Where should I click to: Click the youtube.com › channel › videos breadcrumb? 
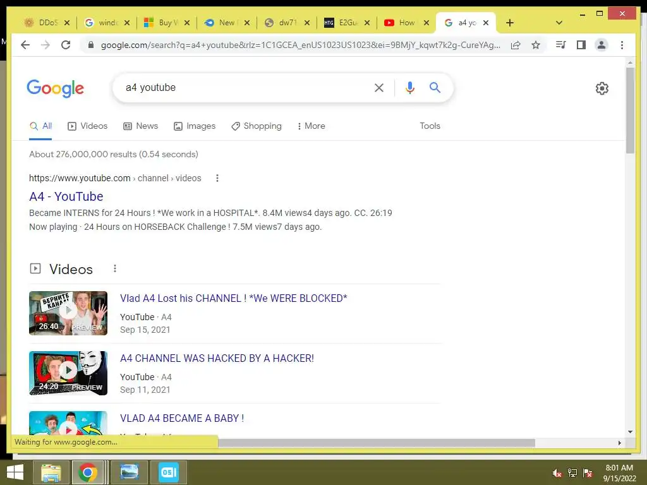[x=115, y=178]
